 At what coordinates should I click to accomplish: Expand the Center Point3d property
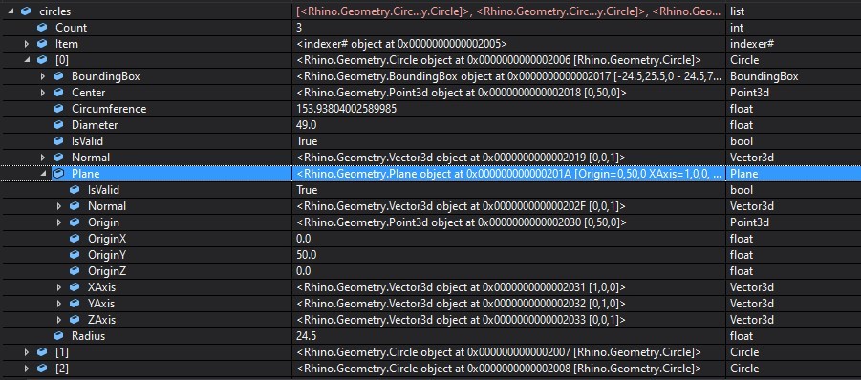[x=43, y=93]
